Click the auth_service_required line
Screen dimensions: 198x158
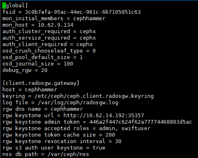(x=49, y=38)
